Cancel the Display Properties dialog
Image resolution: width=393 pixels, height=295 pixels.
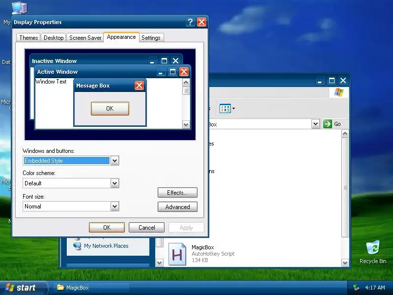146,227
